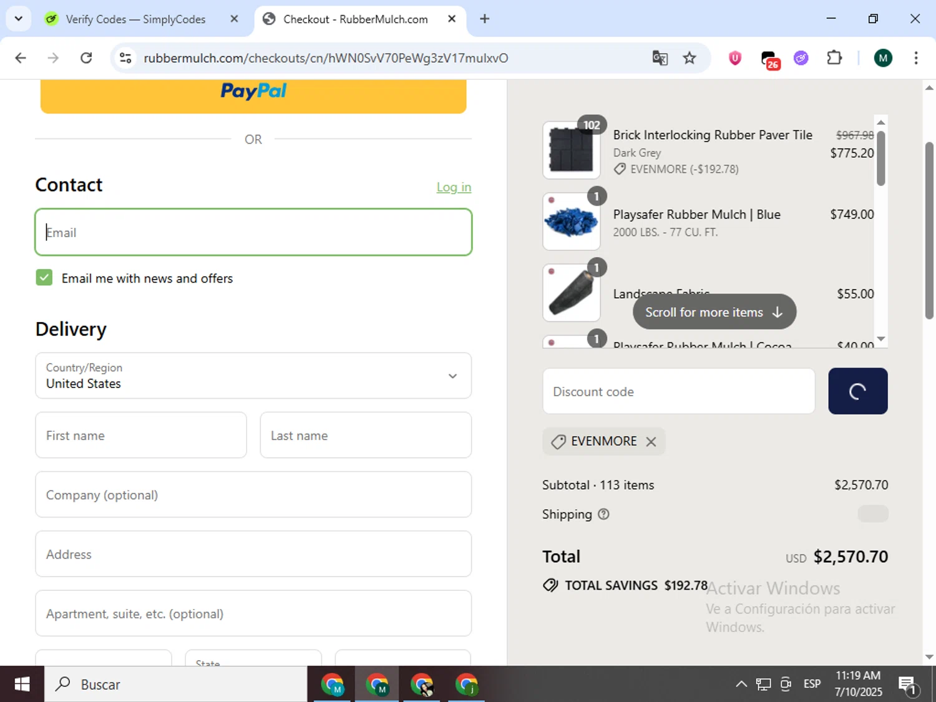Click the ESP language indicator
The image size is (936, 702).
812,685
